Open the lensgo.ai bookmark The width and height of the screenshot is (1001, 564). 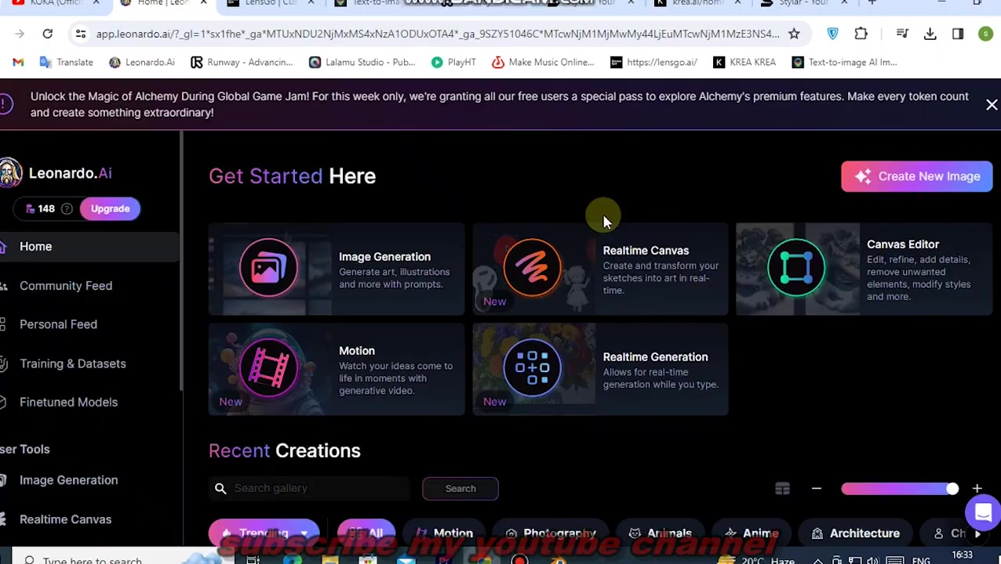pos(653,62)
